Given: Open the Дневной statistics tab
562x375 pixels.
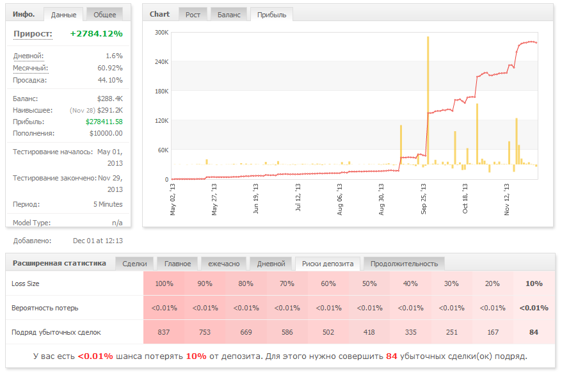Looking at the screenshot, I should click(x=271, y=264).
